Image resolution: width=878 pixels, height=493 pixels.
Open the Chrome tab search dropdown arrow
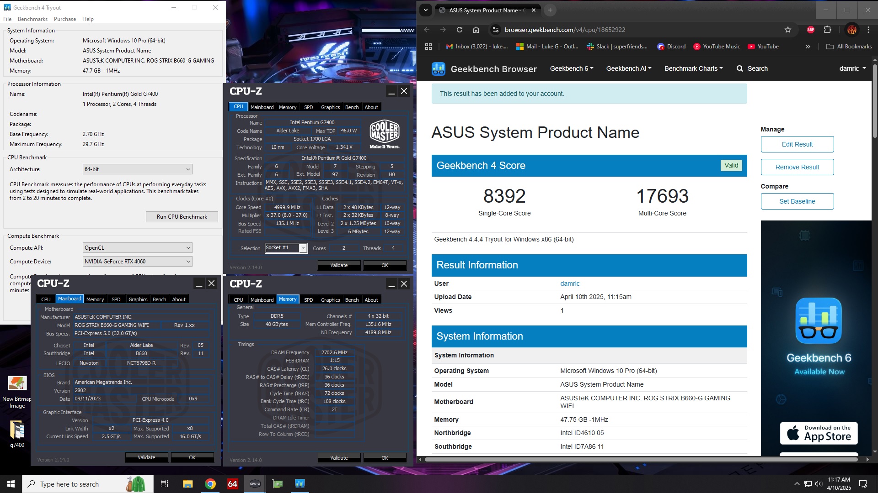click(426, 10)
